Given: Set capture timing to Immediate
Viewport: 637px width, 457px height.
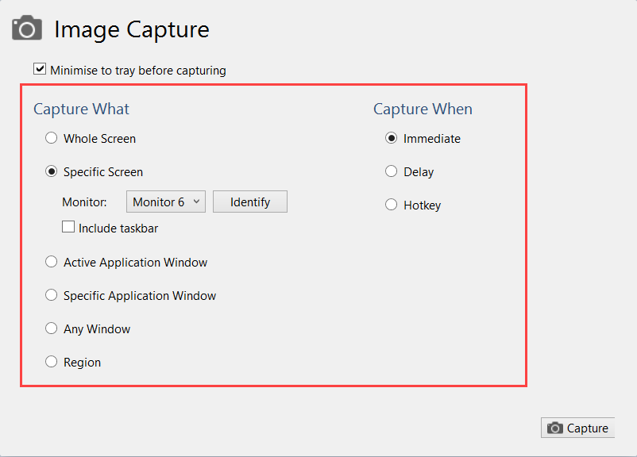Looking at the screenshot, I should tap(391, 138).
